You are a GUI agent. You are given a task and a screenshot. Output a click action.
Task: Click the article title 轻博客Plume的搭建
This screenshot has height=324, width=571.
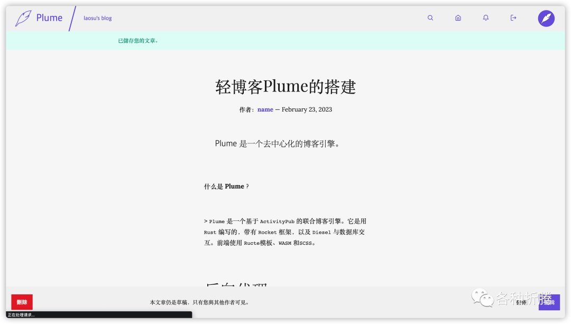(285, 87)
